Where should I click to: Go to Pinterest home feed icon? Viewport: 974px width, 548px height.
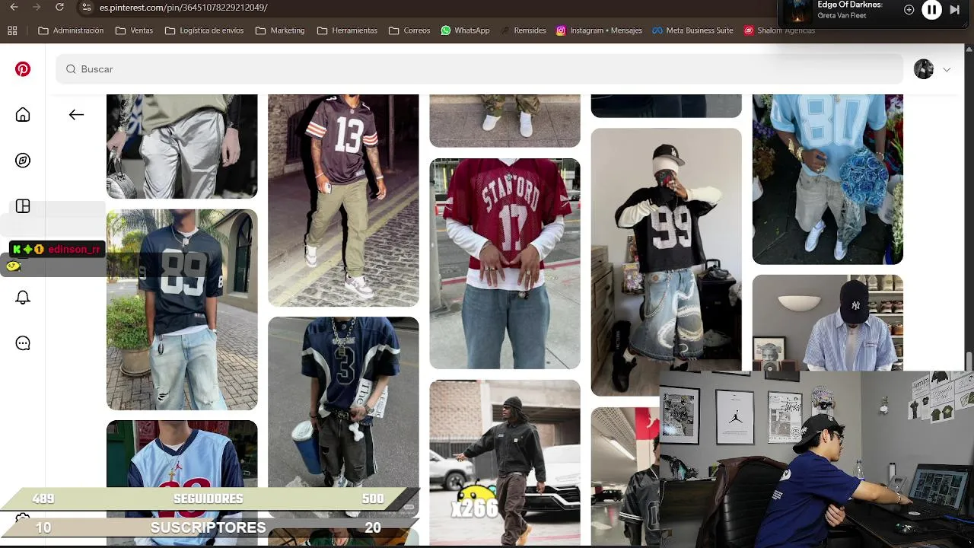(x=23, y=115)
